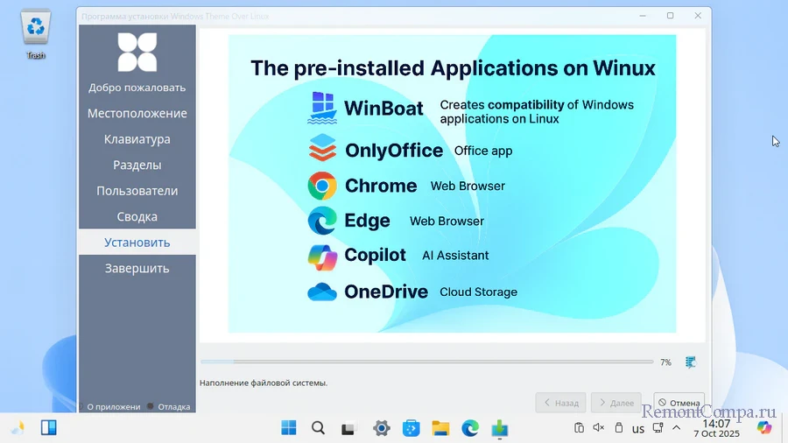This screenshot has height=443, width=788.
Task: Click the muted volume tray icon
Action: (x=599, y=428)
